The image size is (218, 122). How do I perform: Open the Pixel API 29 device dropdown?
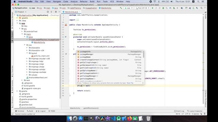coord(142,8)
